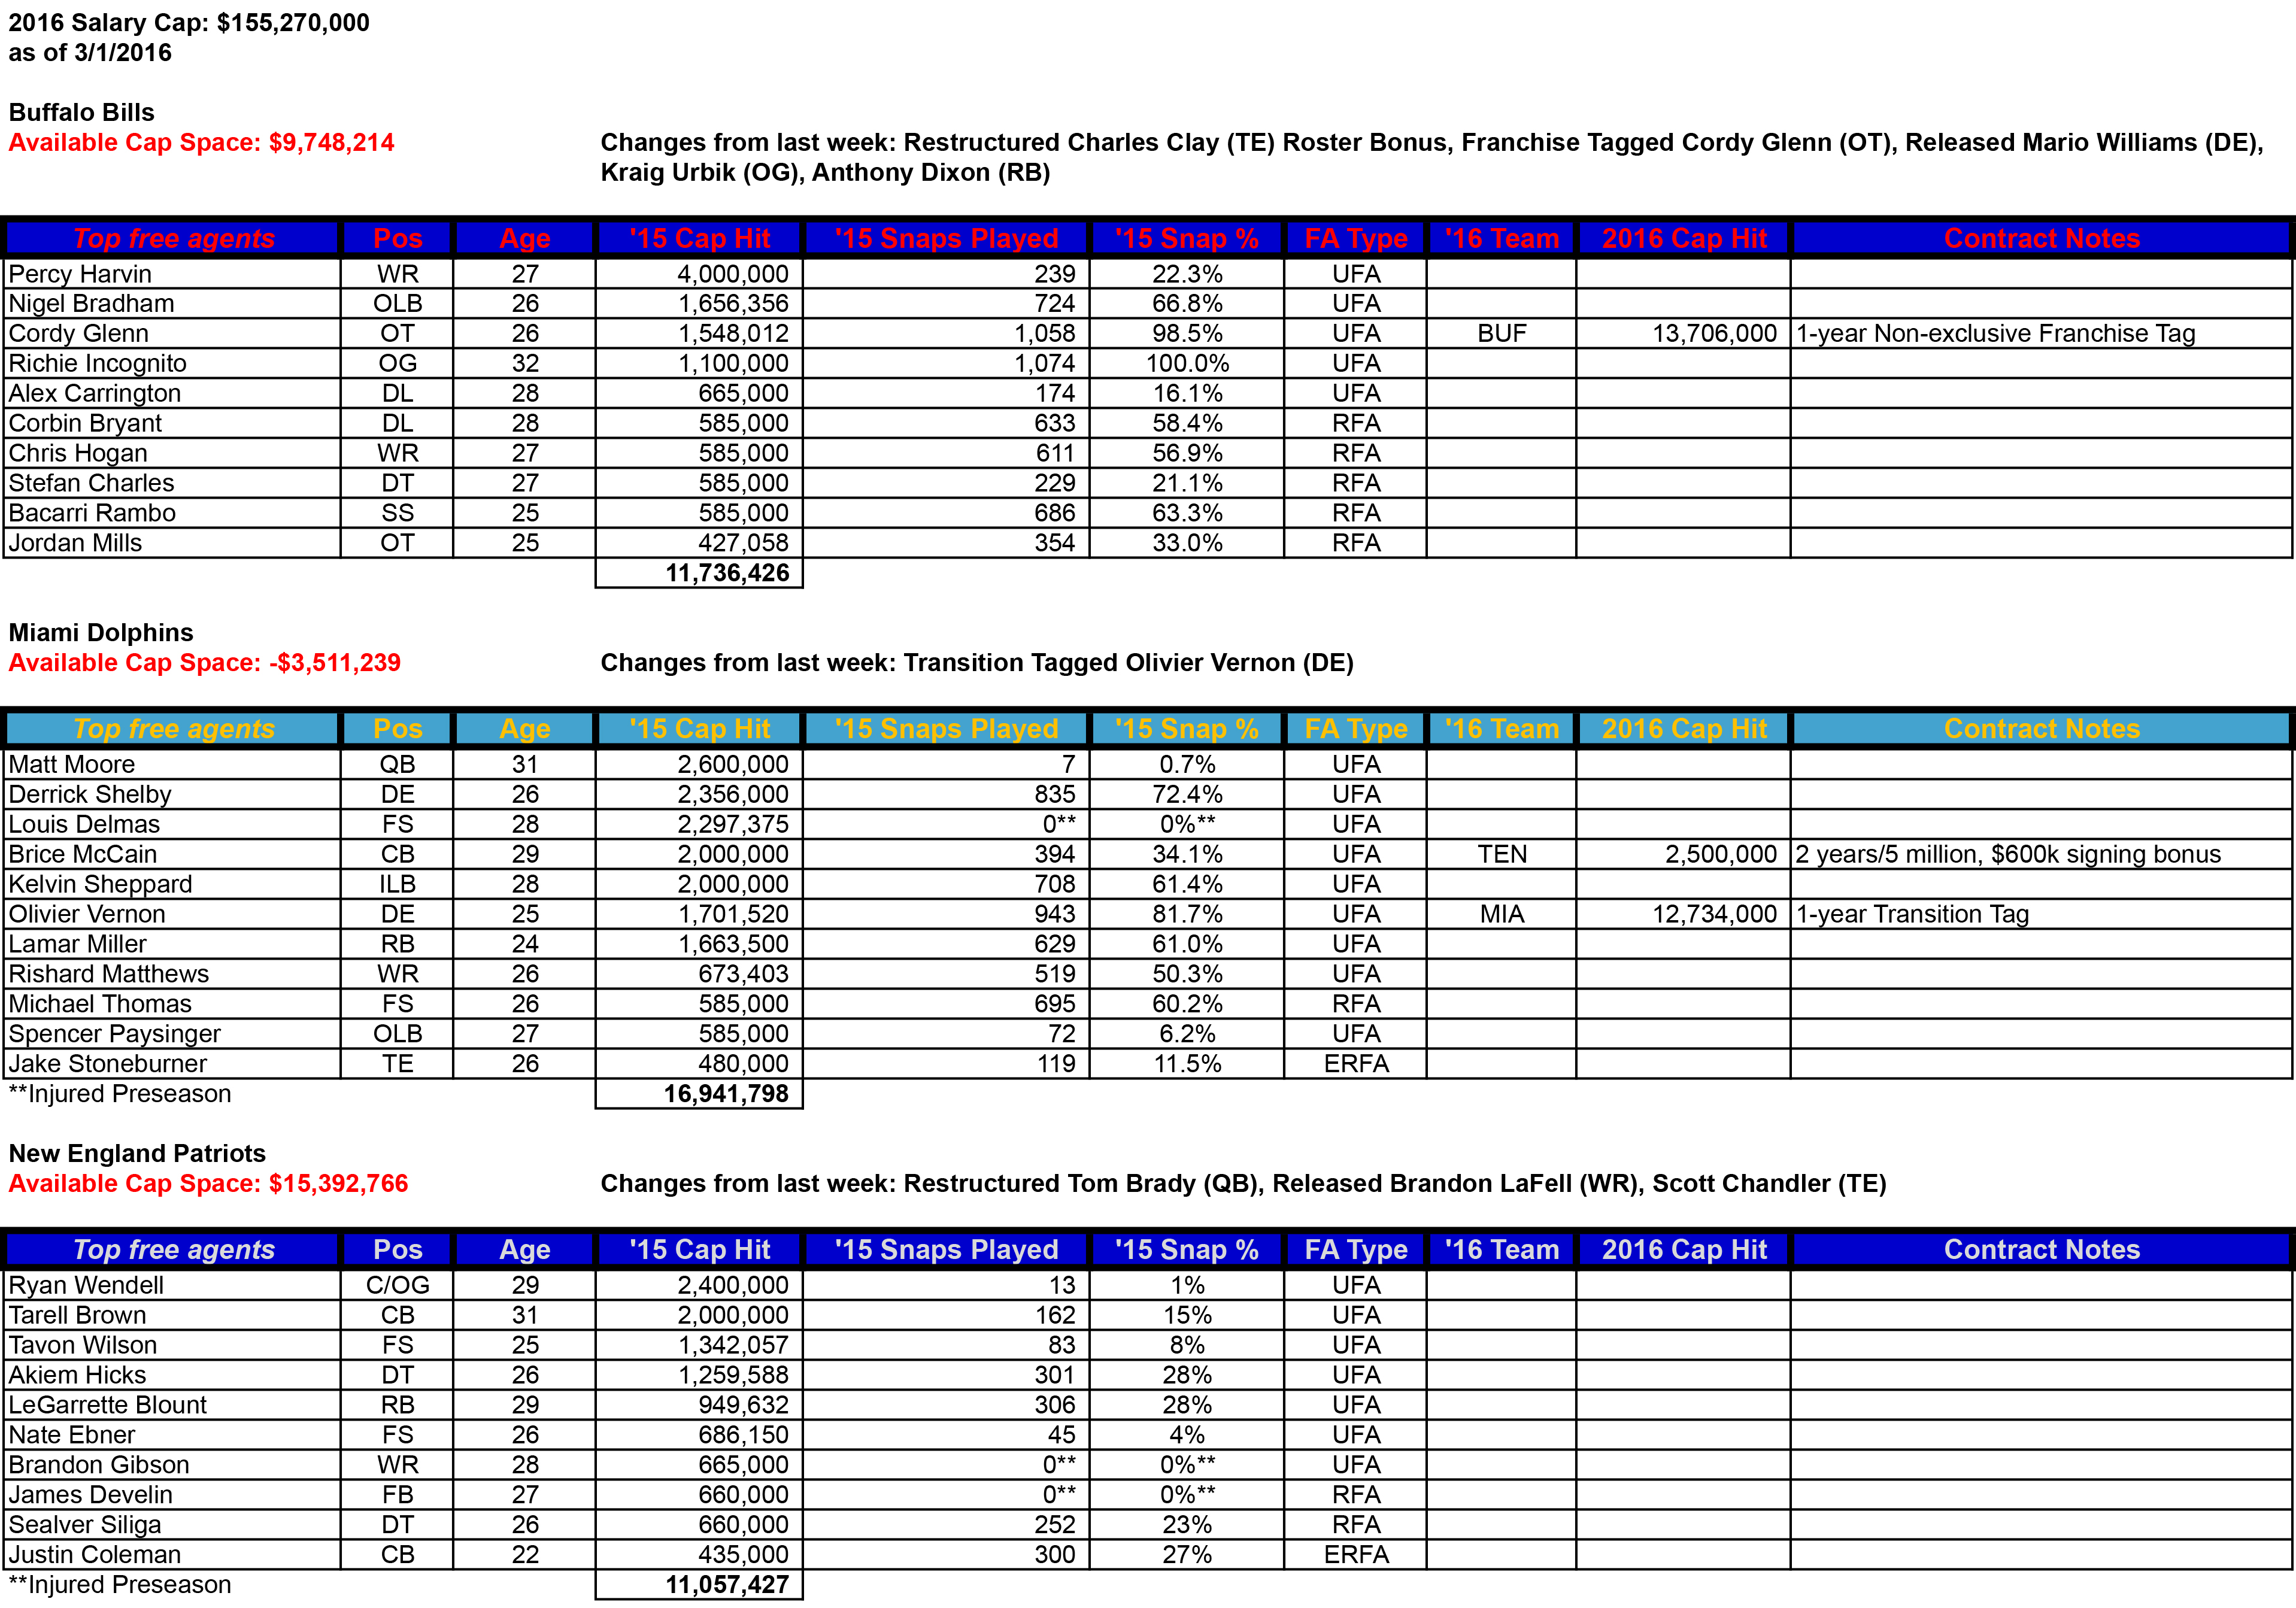Select Olivier Vernon's 943 snaps cell
2296x1608 pixels.
(946, 915)
